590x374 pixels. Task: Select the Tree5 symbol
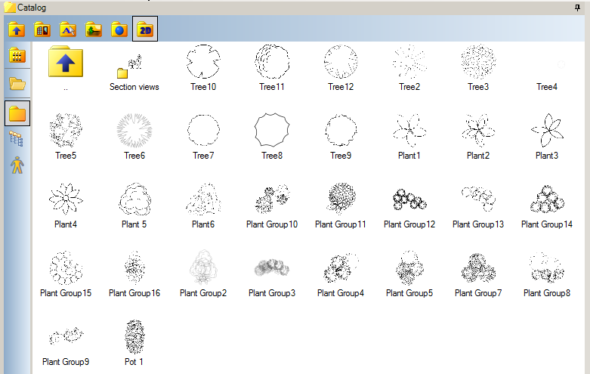[66, 130]
